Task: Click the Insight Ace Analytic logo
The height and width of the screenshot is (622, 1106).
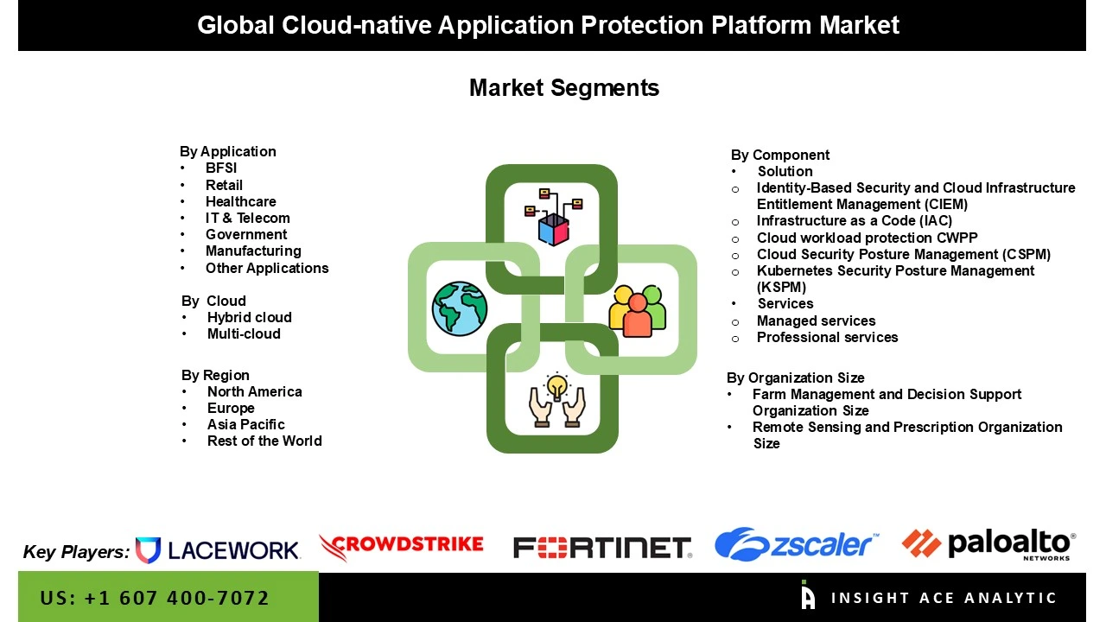Action: [x=929, y=597]
